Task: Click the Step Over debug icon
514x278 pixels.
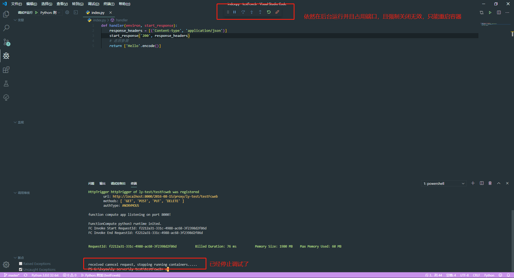Action: (x=243, y=12)
